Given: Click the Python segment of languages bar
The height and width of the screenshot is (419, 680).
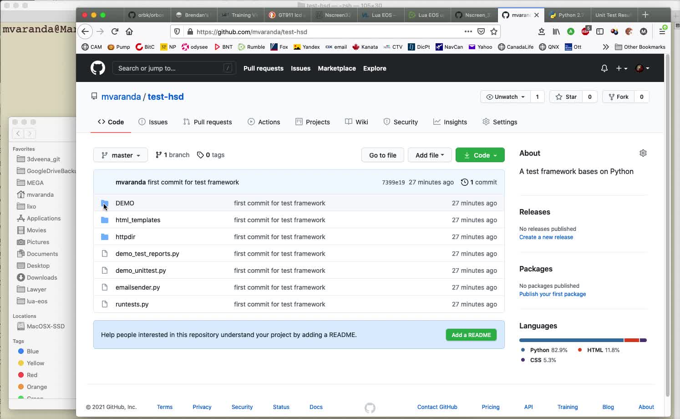Looking at the screenshot, I should pos(571,340).
